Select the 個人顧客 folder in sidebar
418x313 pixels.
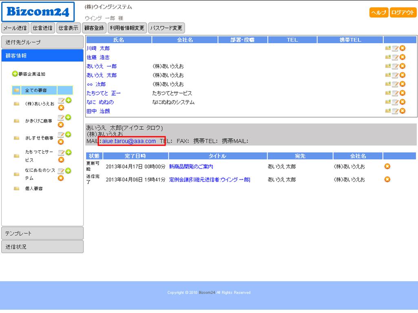(x=33, y=189)
